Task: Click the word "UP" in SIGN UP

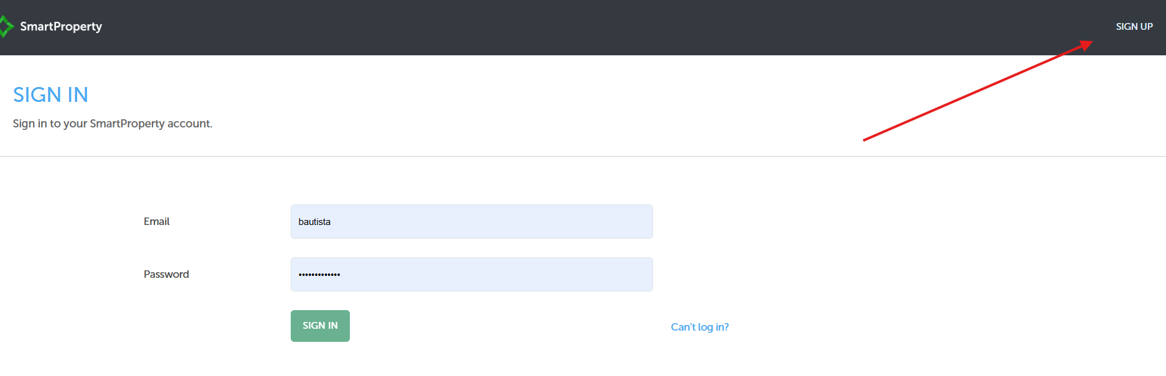Action: coord(1147,27)
